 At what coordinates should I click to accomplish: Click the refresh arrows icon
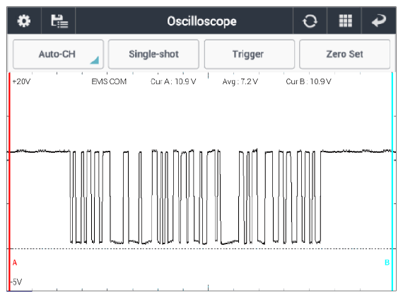(x=310, y=21)
